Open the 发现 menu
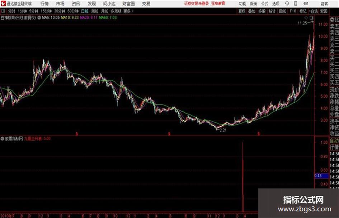Image resolution: width=339 pixels, height=218 pixels. tap(92, 4)
